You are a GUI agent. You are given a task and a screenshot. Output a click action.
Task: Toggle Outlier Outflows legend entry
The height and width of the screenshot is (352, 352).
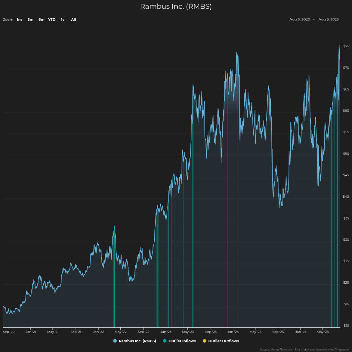click(x=221, y=341)
